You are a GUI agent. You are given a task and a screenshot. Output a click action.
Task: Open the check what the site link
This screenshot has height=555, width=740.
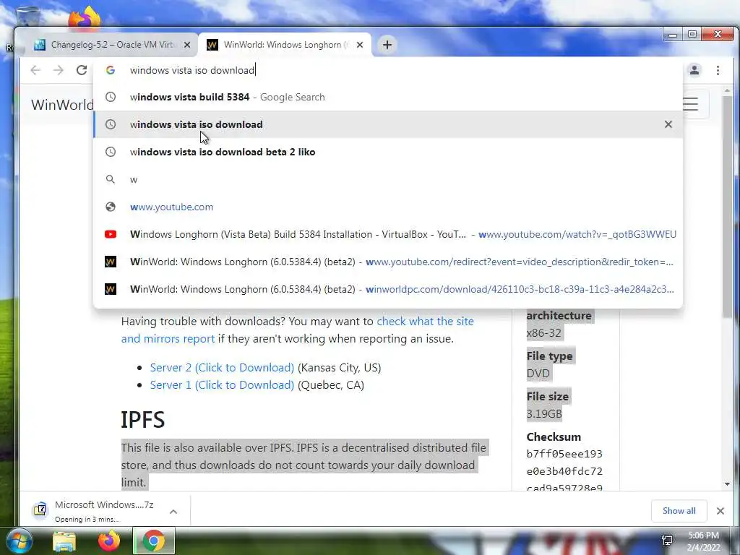[x=425, y=322]
